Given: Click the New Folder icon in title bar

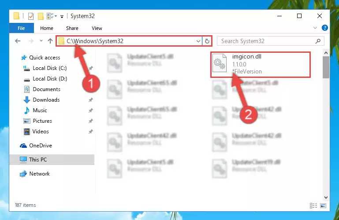Looking at the screenshot, I should (41, 16).
